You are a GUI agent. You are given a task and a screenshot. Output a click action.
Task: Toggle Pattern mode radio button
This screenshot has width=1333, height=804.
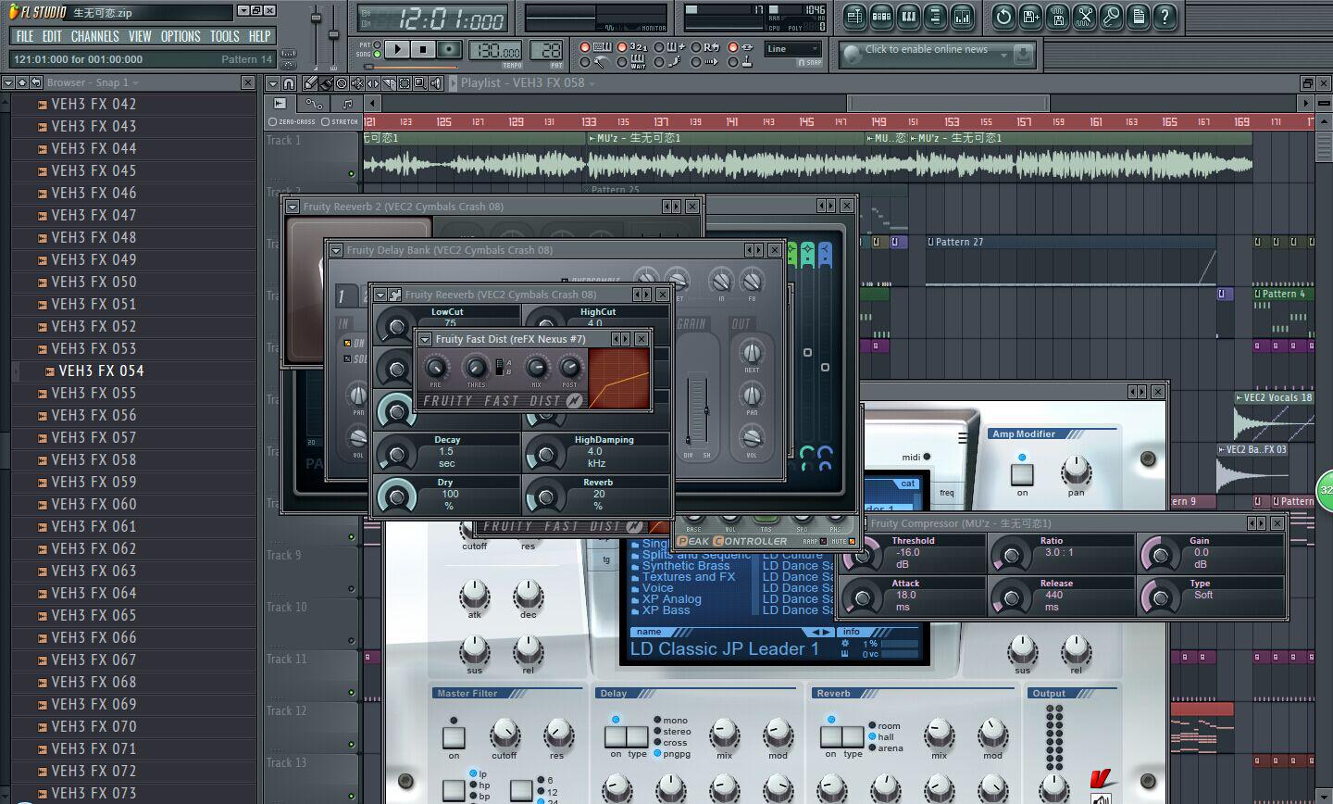[x=378, y=44]
